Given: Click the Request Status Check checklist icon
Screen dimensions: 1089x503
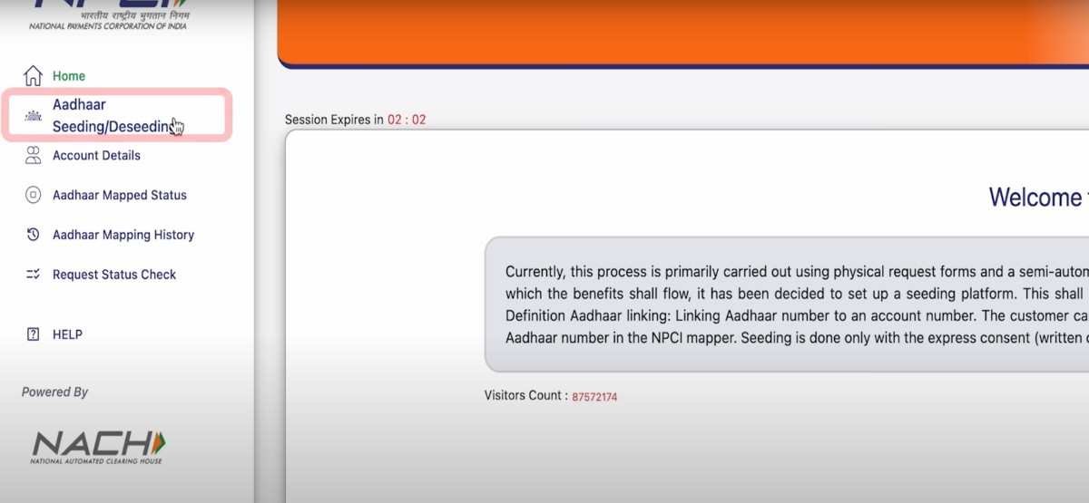Looking at the screenshot, I should tap(33, 275).
